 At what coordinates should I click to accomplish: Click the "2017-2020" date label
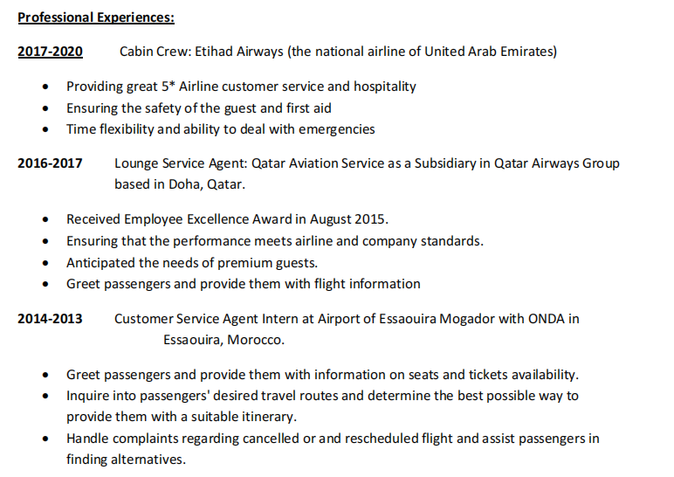[50, 52]
